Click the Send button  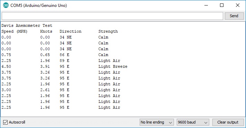tap(234, 16)
